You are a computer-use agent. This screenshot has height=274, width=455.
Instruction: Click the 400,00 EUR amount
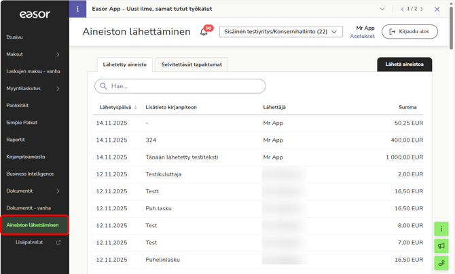coord(407,140)
